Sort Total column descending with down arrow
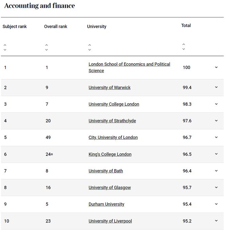The image size is (225, 233). tap(184, 49)
